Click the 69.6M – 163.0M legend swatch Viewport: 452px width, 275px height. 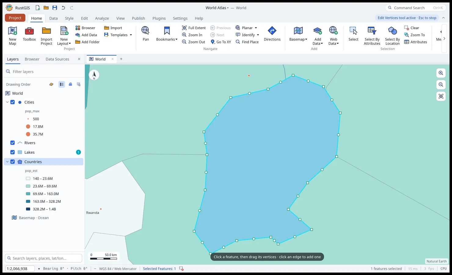[x=28, y=194]
